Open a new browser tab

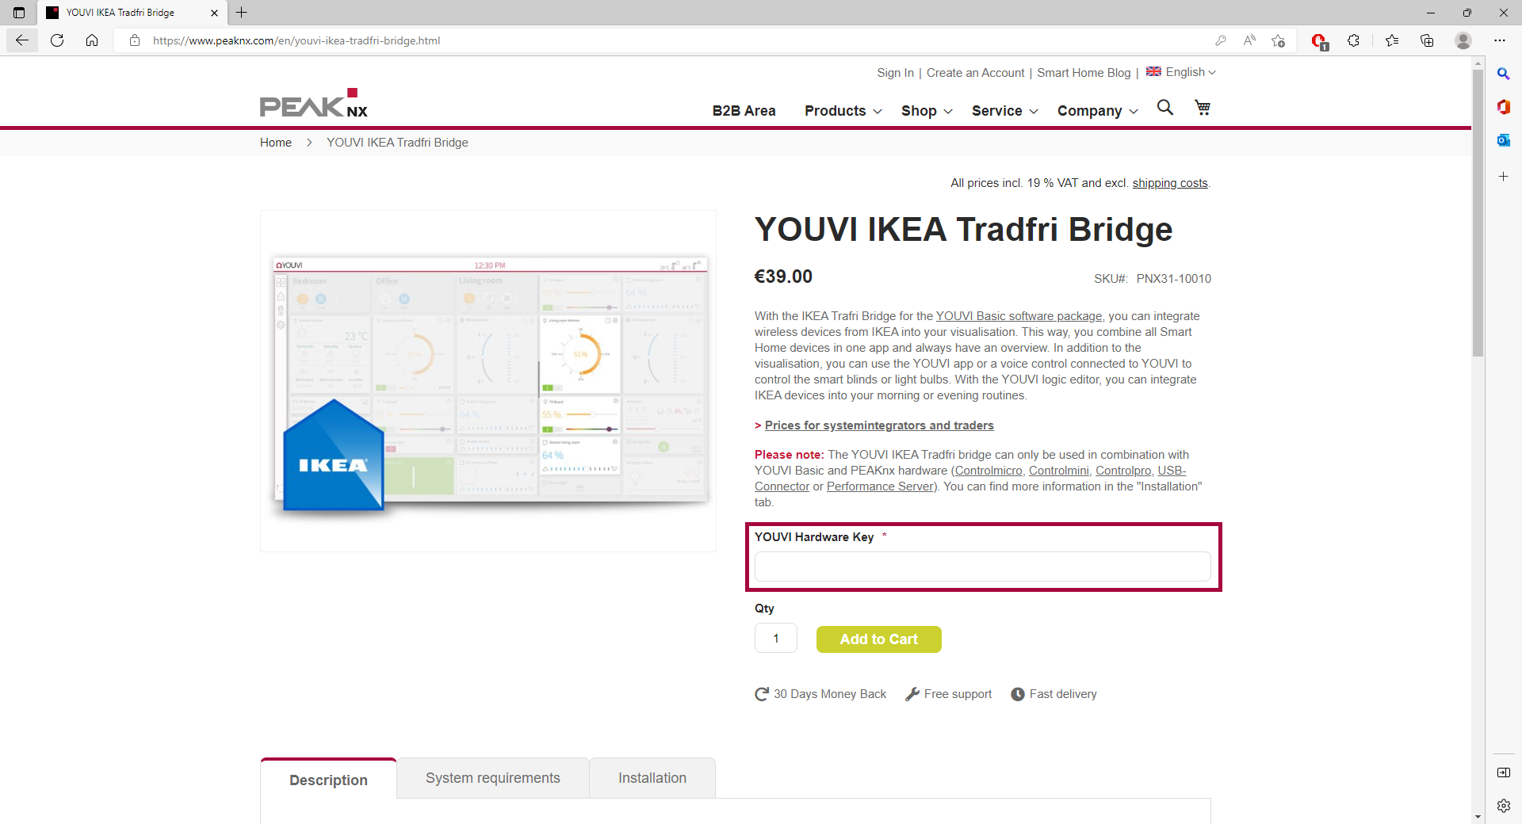click(242, 13)
